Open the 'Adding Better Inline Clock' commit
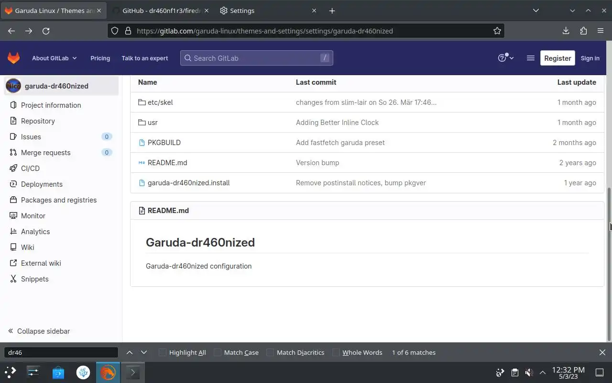Screen dimensions: 612x383 point(337,123)
